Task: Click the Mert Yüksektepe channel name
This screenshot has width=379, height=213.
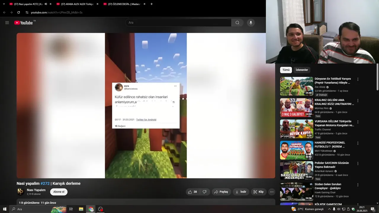Action: pyautogui.click(x=324, y=151)
